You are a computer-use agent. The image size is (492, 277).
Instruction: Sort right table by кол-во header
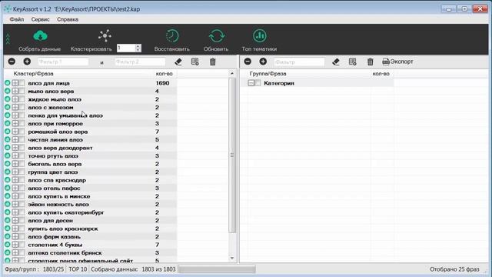click(381, 74)
